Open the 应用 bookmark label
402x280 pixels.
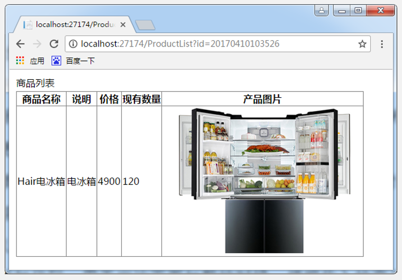pyautogui.click(x=37, y=61)
